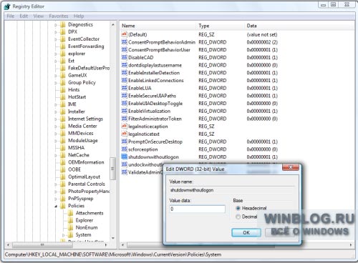Click the Media Center folder icon

(63, 126)
